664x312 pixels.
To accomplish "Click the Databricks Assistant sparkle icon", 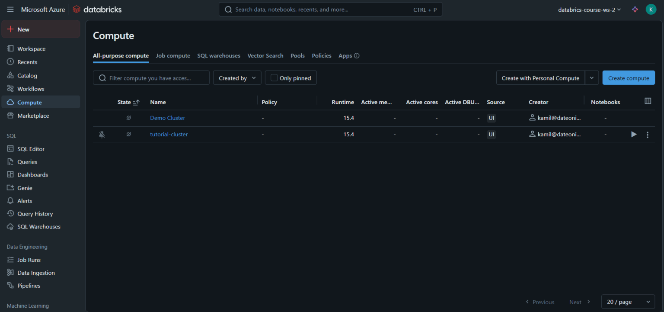I will coord(635,10).
